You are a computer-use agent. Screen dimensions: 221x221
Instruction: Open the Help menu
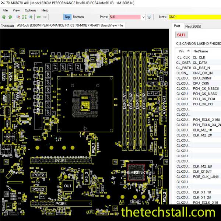pos(45,10)
